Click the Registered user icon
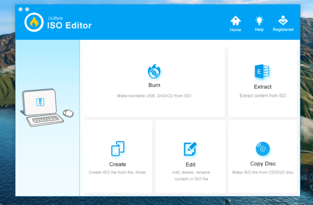Screen dimensions: 313x205 (x=283, y=20)
